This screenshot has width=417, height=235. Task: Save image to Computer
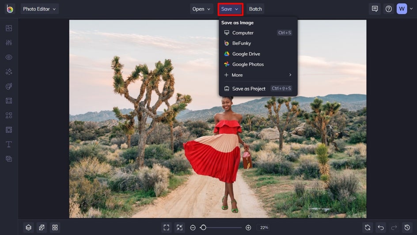[258, 33]
